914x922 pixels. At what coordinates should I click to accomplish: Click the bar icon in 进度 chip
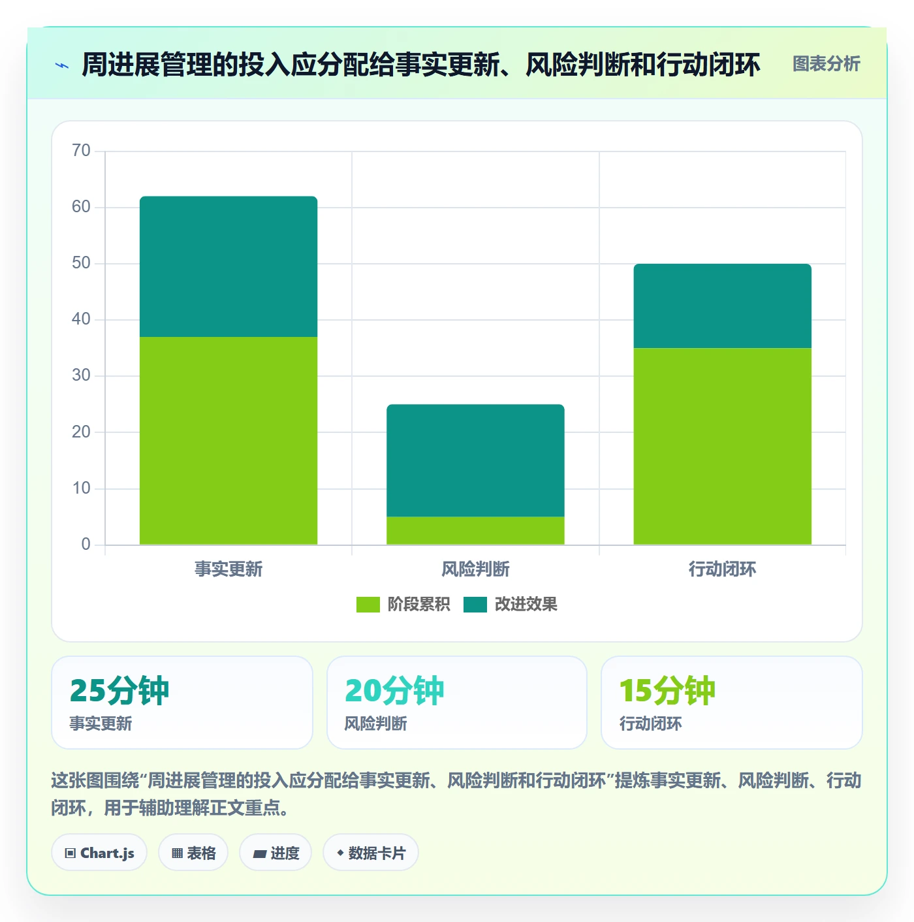[260, 853]
